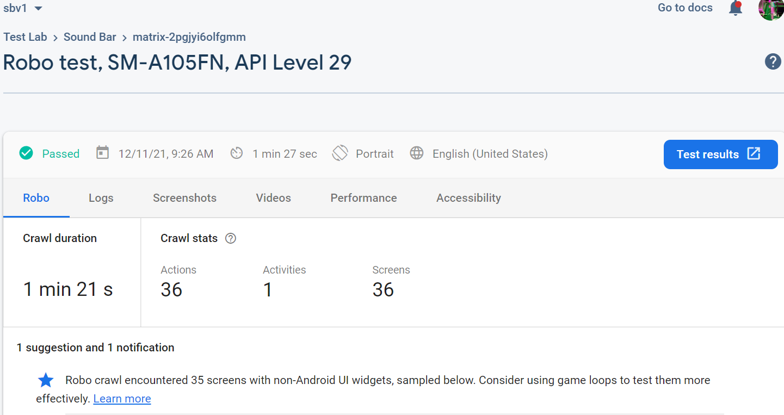Open the Crawl stats help tooltip icon
The width and height of the screenshot is (784, 415).
[230, 238]
